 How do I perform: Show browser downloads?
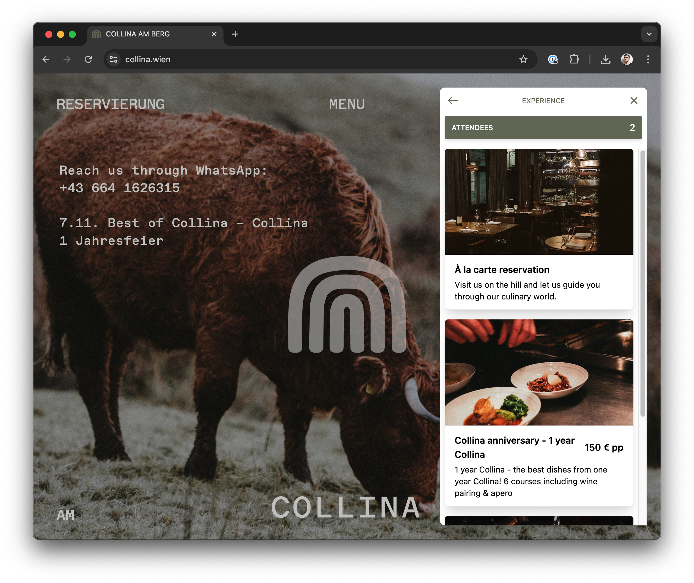[x=605, y=59]
